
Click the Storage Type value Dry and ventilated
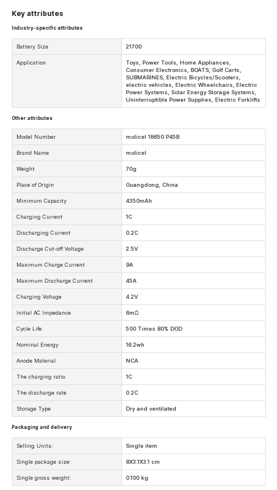(151, 409)
